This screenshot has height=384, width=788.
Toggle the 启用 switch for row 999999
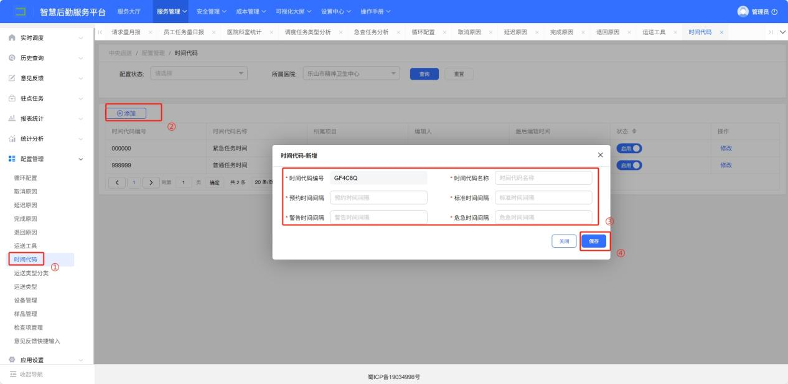pos(629,165)
